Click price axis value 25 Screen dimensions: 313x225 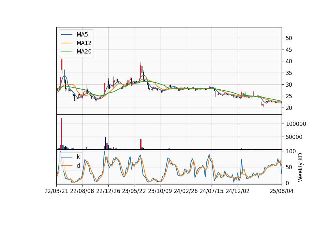pyautogui.click(x=289, y=96)
